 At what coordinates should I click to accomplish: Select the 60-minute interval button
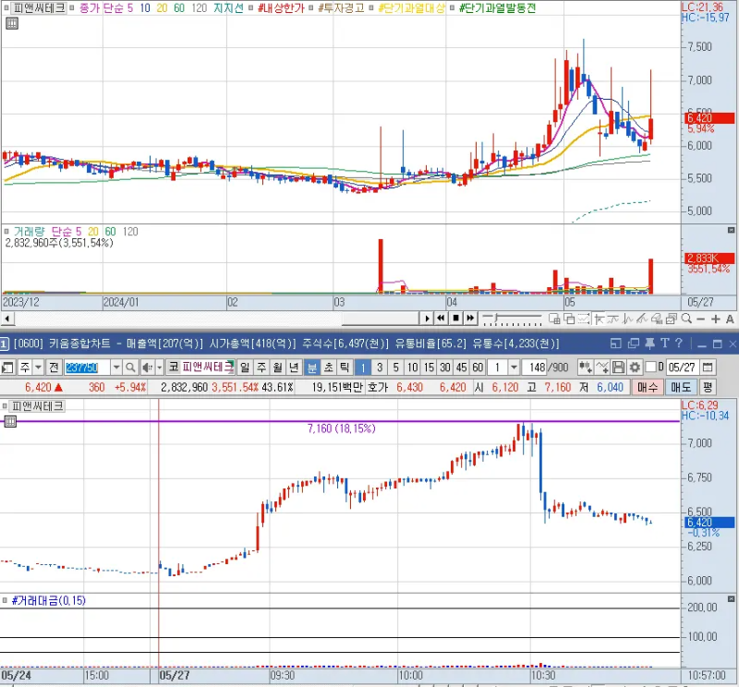[x=478, y=368]
